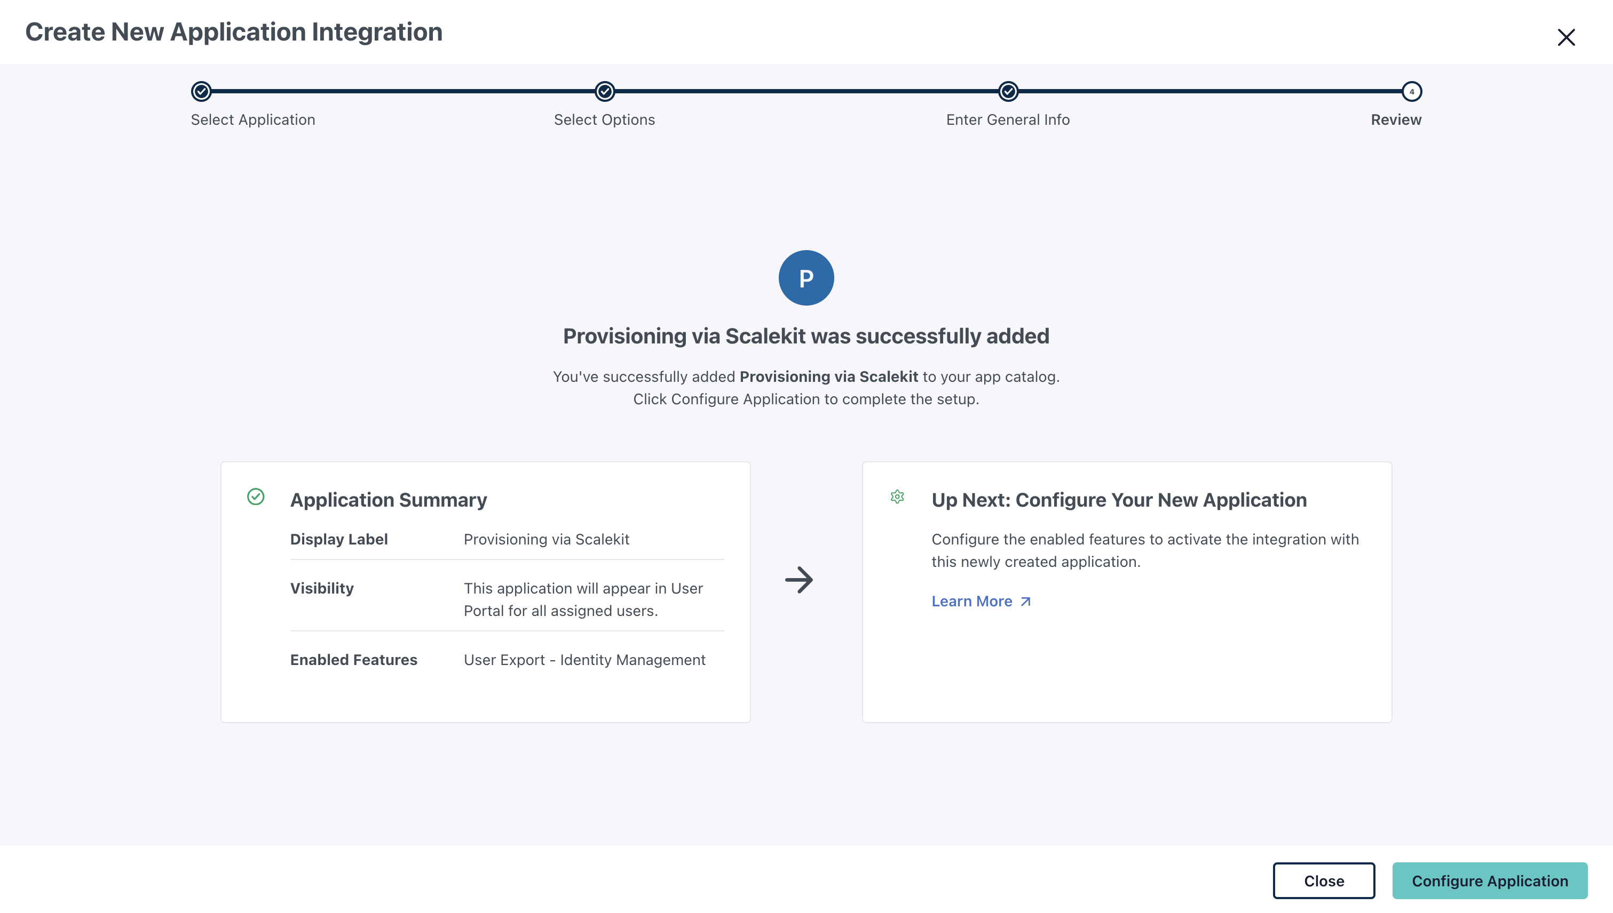Click the green gear icon beside Up Next

tap(897, 496)
